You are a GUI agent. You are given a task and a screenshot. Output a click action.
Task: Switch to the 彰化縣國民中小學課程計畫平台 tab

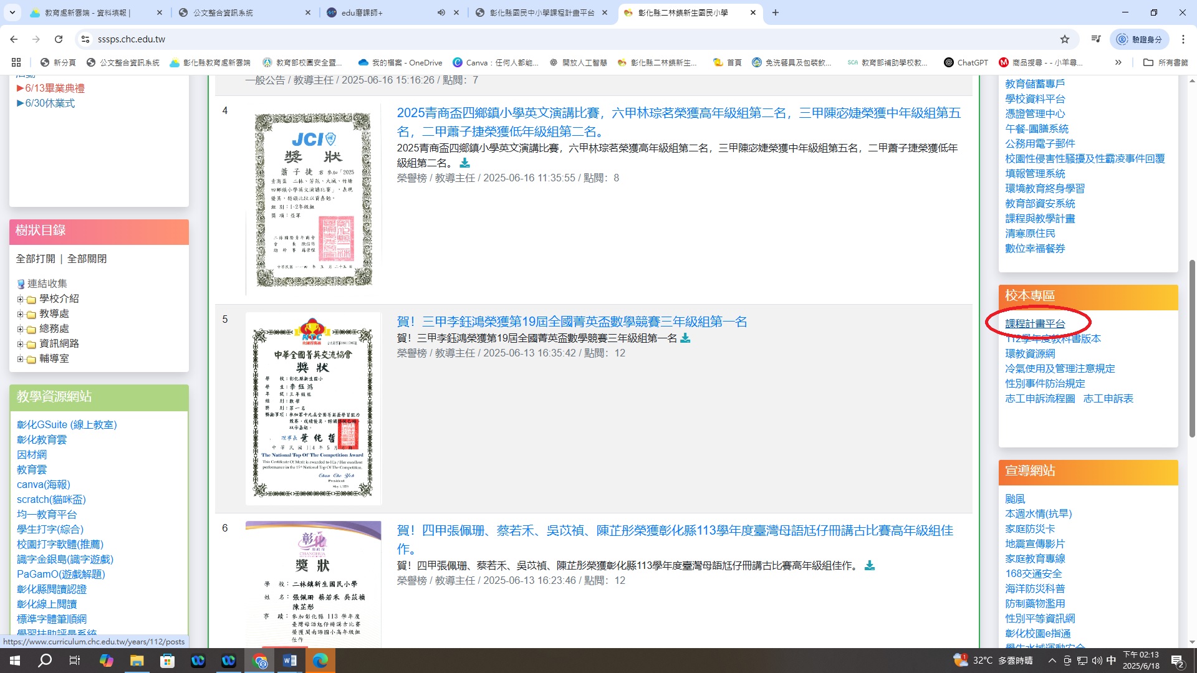coord(541,12)
